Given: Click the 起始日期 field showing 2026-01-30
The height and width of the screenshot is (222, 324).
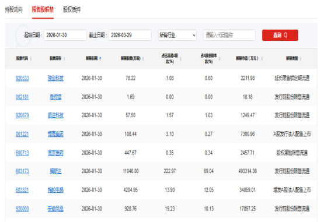Looking at the screenshot, I should pyautogui.click(x=65, y=35).
